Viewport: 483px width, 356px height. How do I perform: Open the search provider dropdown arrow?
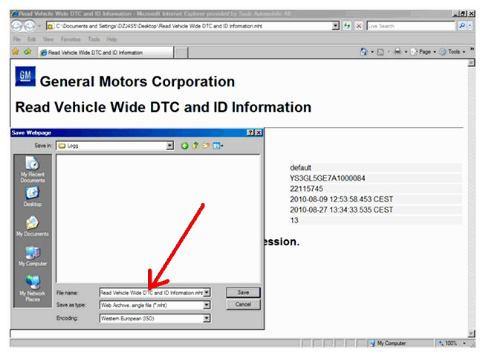click(470, 26)
